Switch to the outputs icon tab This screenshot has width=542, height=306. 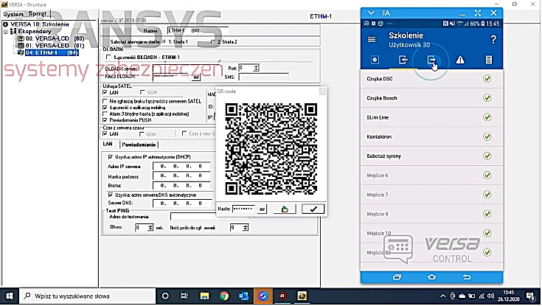431,60
